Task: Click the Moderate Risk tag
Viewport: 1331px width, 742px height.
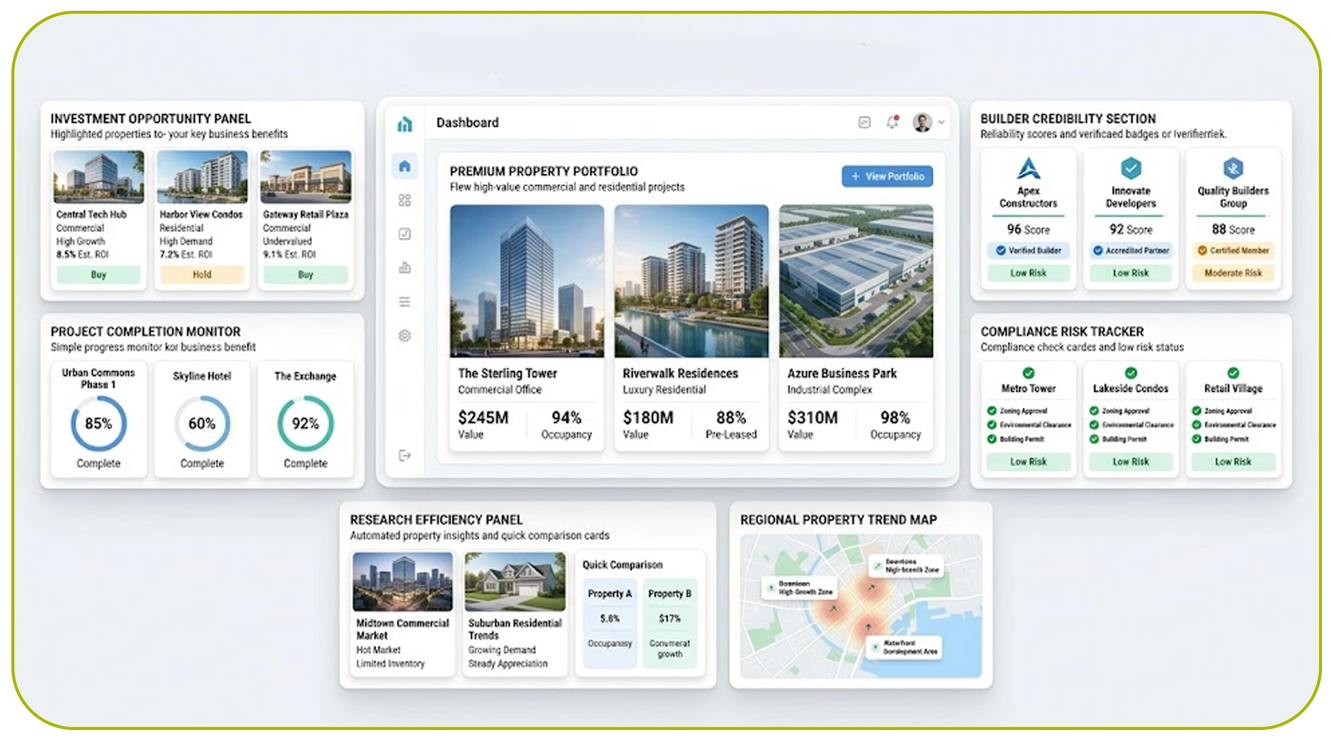Action: [x=1233, y=273]
